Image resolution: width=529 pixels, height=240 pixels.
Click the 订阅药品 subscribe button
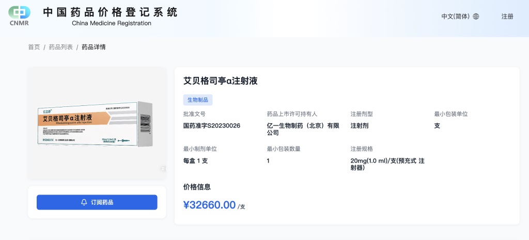[97, 202]
